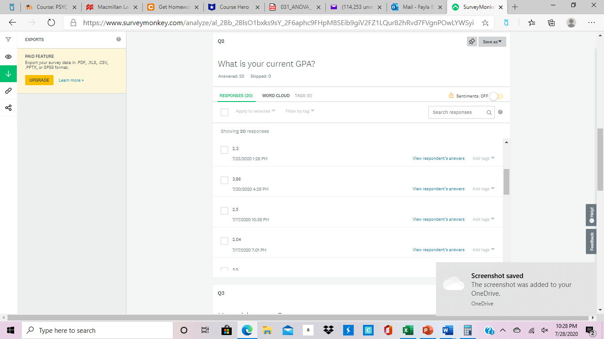Click the responses list scroll-up arrow
The image size is (604, 339).
506,142
